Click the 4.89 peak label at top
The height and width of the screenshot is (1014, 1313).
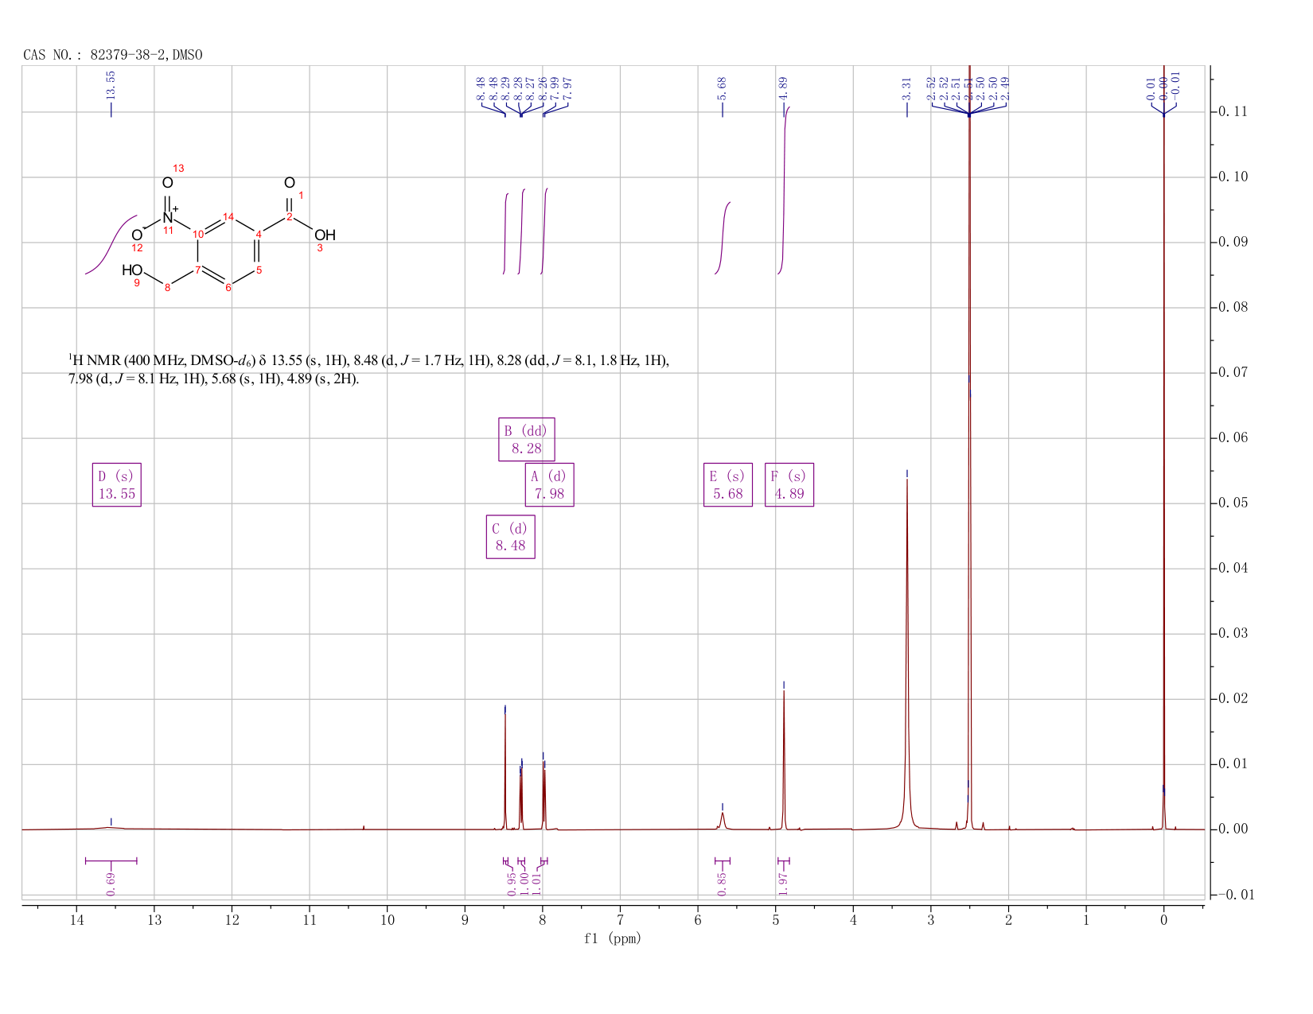(783, 87)
